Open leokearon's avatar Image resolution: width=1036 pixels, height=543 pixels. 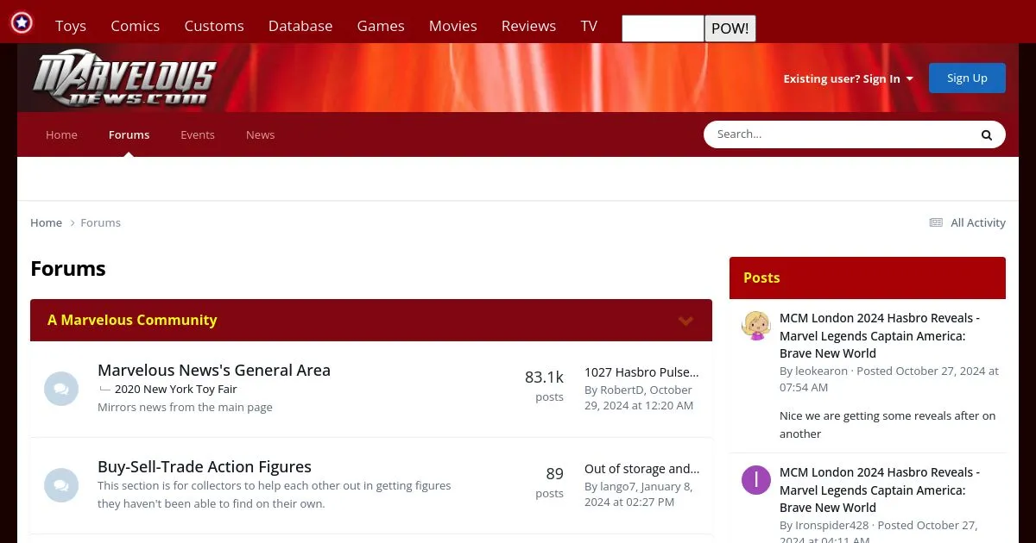[756, 326]
